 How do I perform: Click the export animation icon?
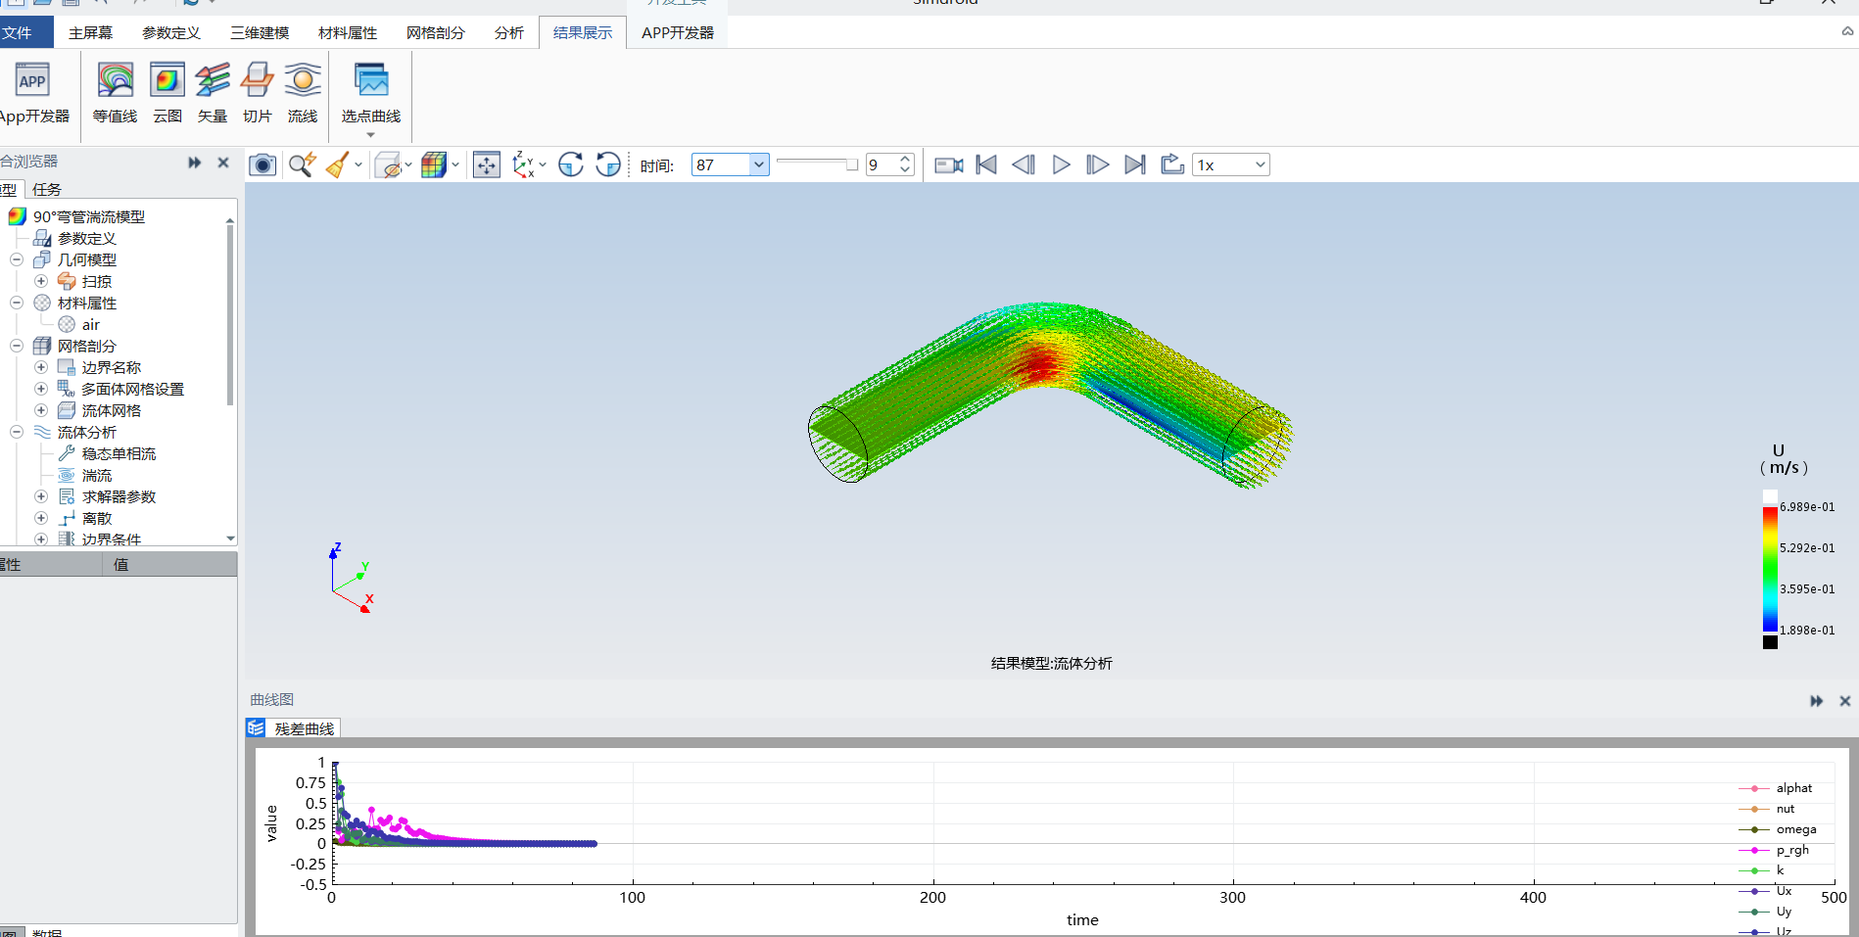point(1172,164)
